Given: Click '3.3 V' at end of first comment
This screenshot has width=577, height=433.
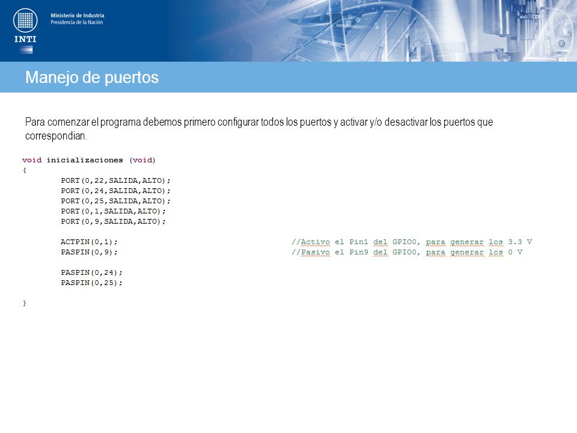Looking at the screenshot, I should point(520,242).
